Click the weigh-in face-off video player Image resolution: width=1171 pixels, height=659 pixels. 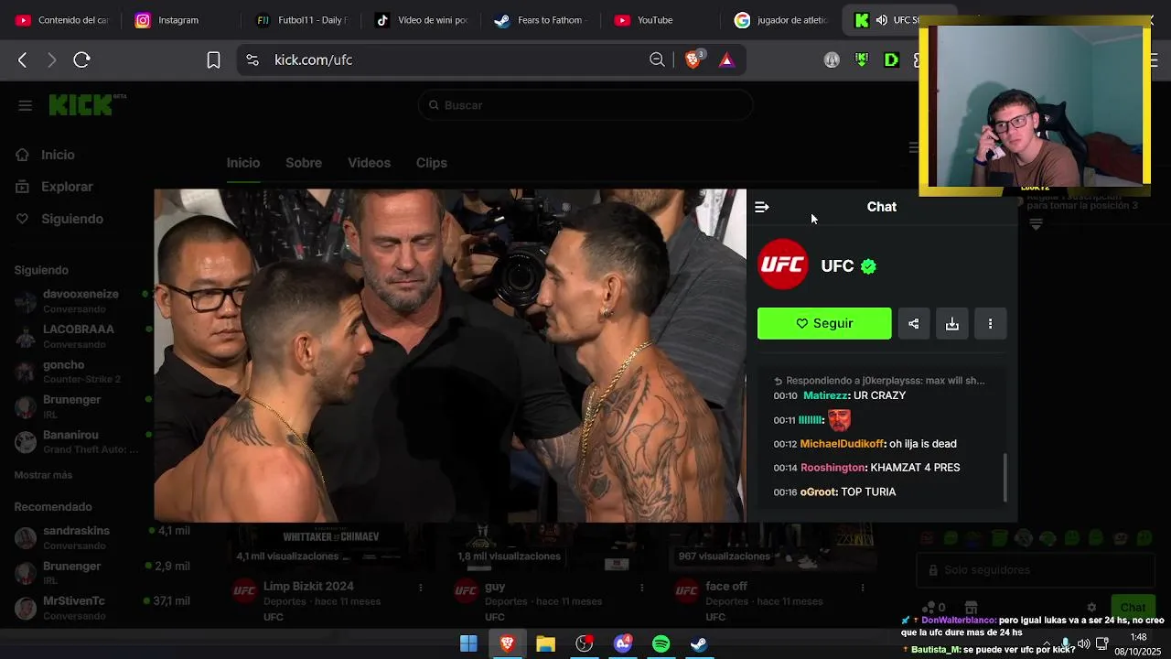(450, 355)
